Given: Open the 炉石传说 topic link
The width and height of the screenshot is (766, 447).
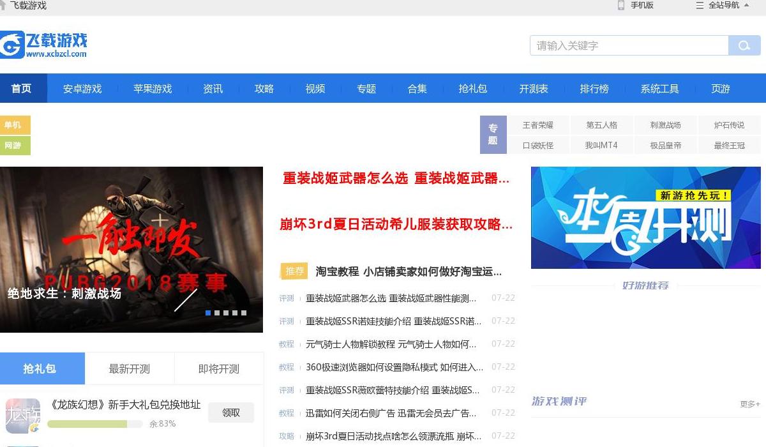Looking at the screenshot, I should click(x=729, y=125).
